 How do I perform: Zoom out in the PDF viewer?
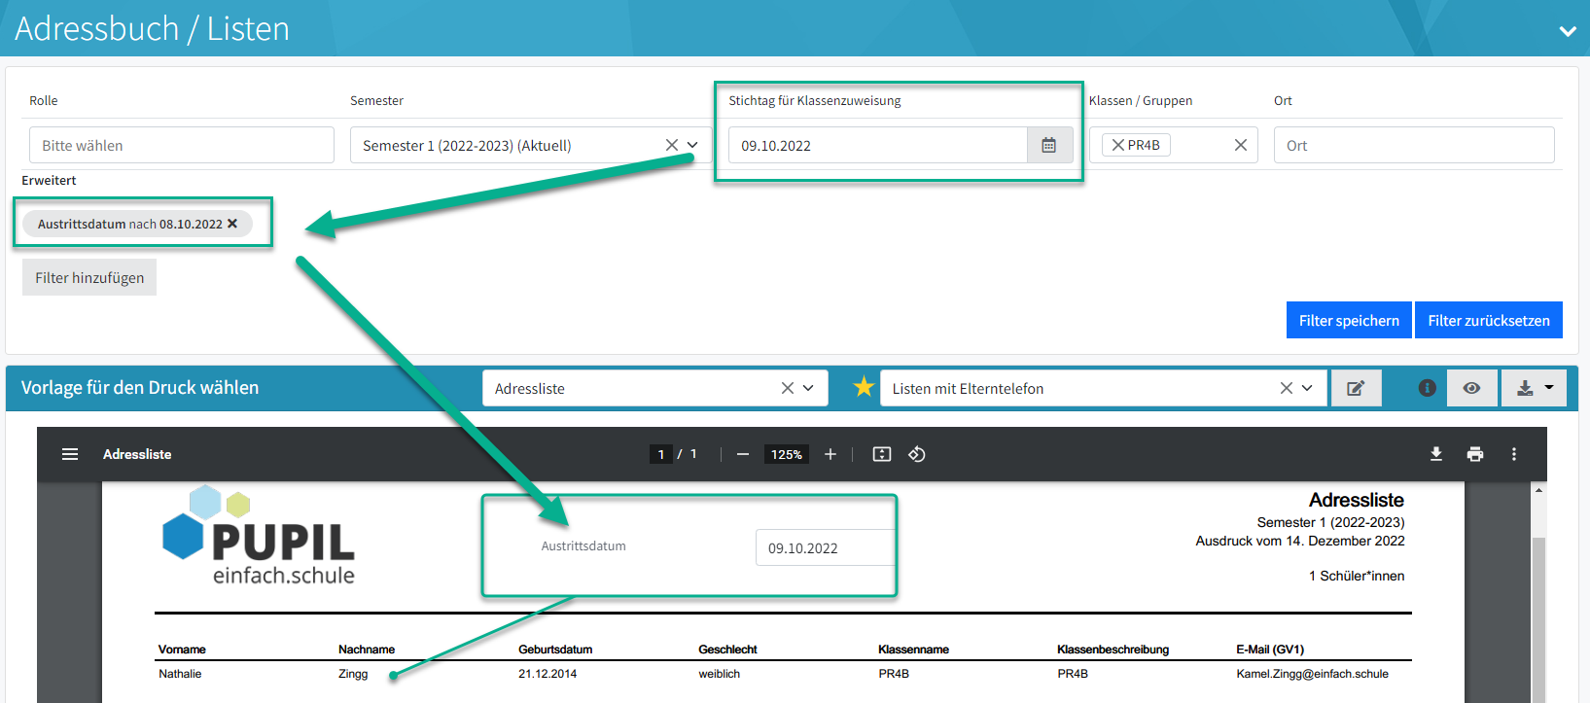click(x=743, y=454)
